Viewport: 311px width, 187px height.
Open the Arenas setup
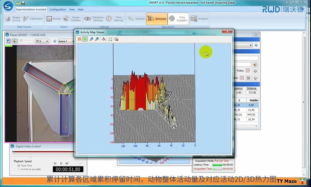point(54,19)
